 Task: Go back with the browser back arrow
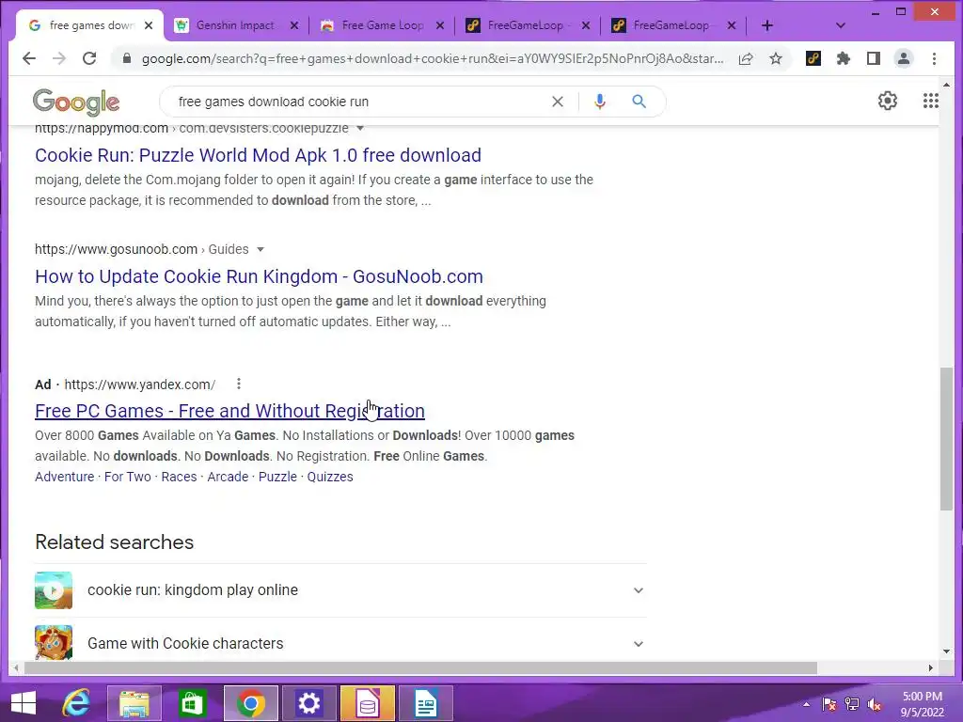coord(29,58)
